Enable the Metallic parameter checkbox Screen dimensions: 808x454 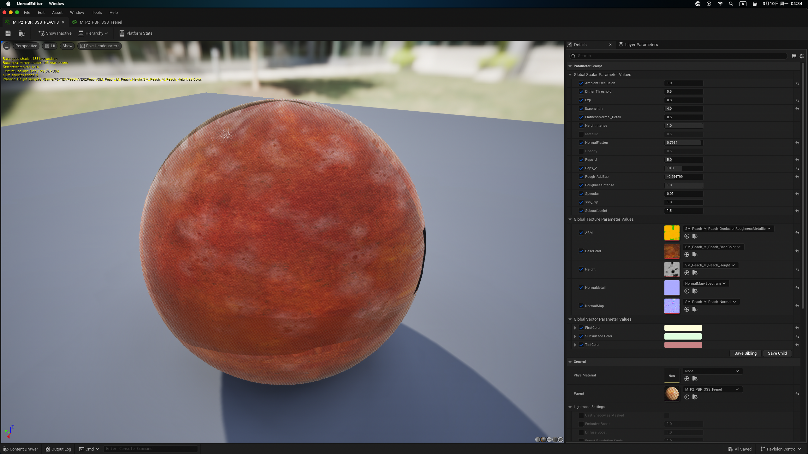click(581, 134)
